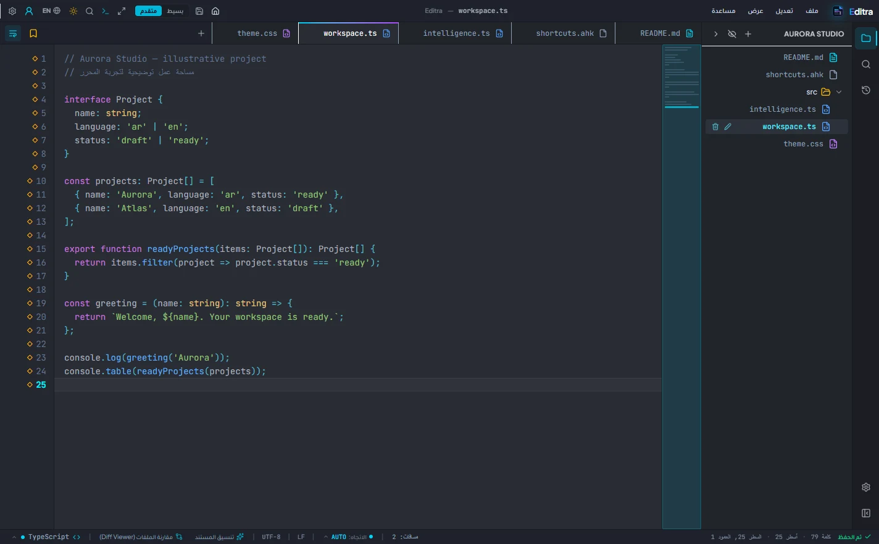Open the terminal prompt icon
879x544 pixels.
point(106,11)
